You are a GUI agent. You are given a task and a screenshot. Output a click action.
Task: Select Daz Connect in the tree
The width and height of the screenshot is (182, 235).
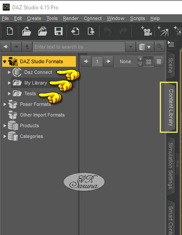(x=38, y=72)
